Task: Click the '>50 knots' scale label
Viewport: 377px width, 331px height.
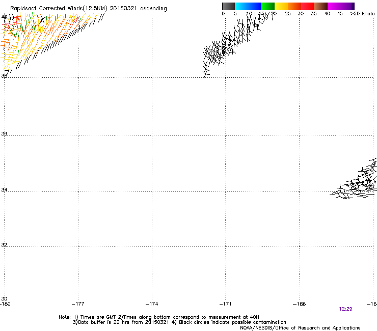Action: [362, 14]
